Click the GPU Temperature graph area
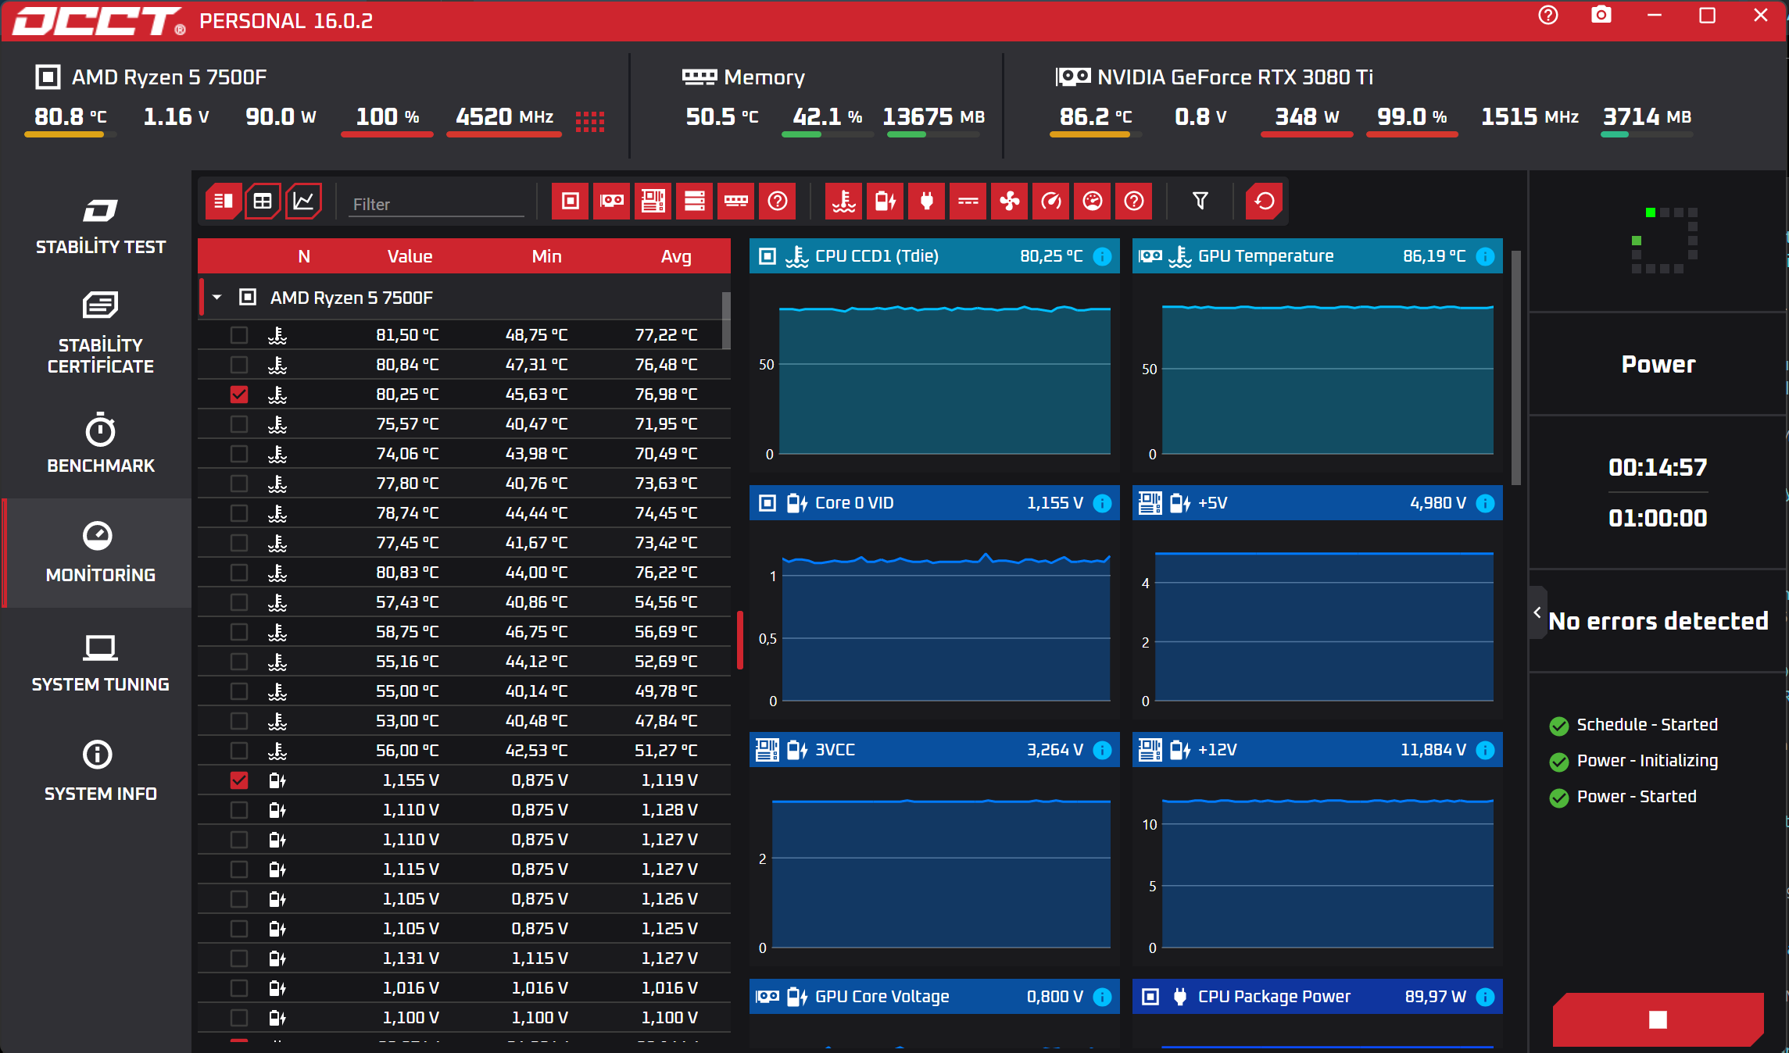This screenshot has height=1053, width=1789. (1317, 373)
